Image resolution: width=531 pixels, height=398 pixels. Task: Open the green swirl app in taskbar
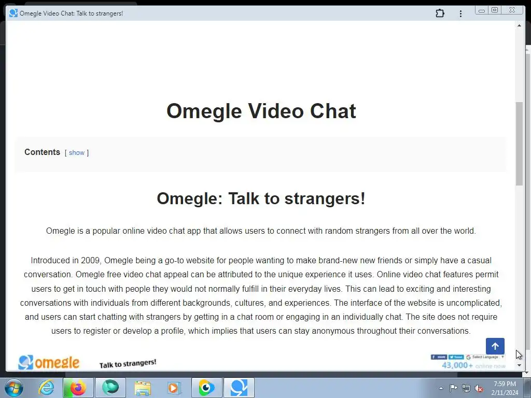coord(110,388)
